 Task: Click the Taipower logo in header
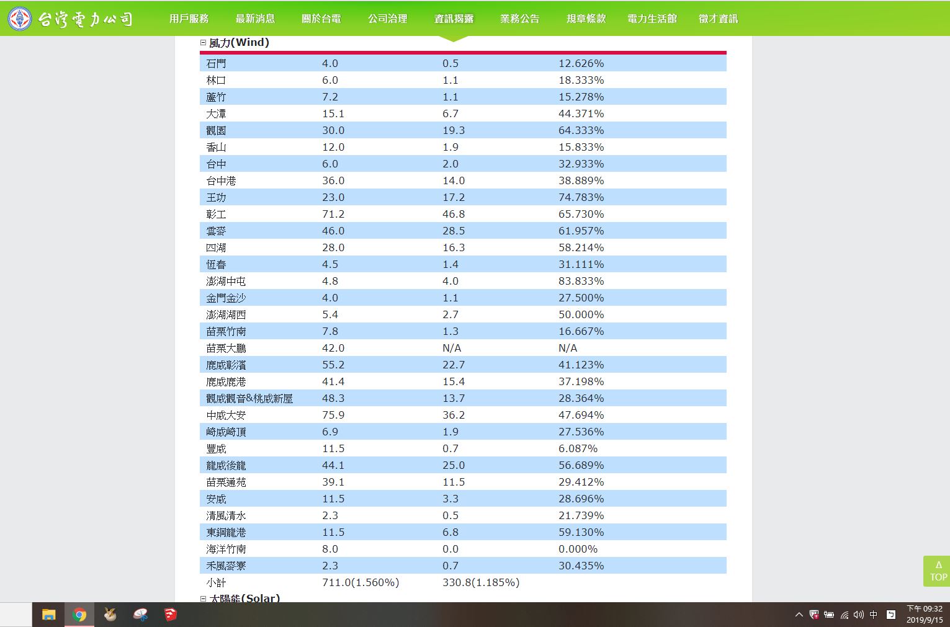point(70,19)
